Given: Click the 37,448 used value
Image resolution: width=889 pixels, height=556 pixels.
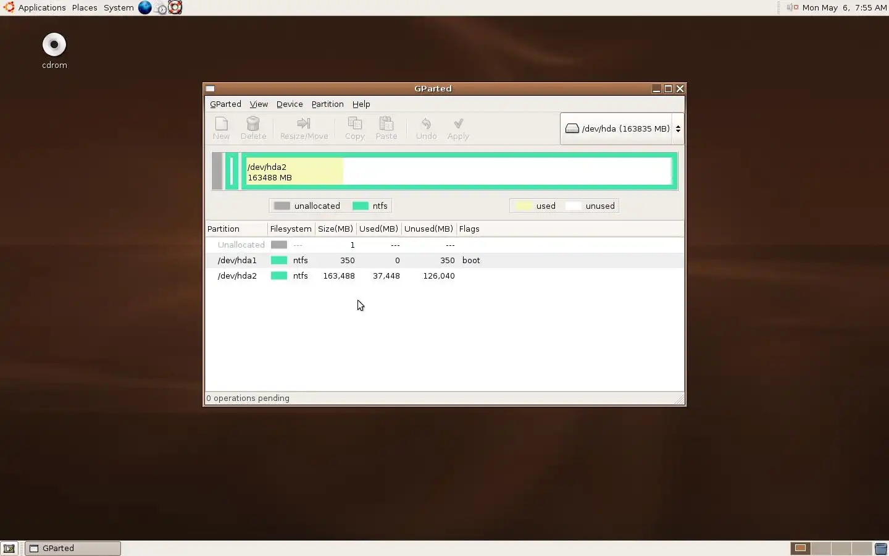Looking at the screenshot, I should click(x=386, y=276).
